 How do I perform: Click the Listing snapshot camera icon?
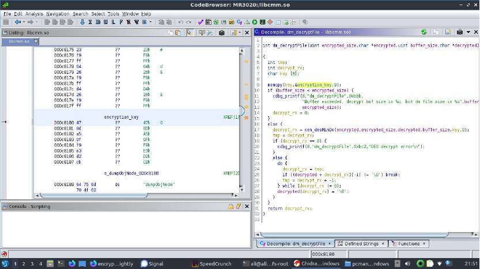[x=222, y=33]
